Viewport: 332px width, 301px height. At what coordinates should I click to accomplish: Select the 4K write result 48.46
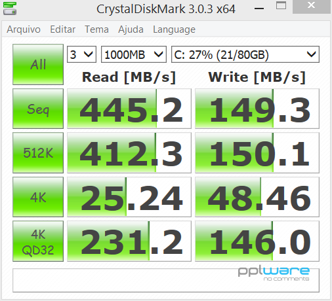(257, 197)
